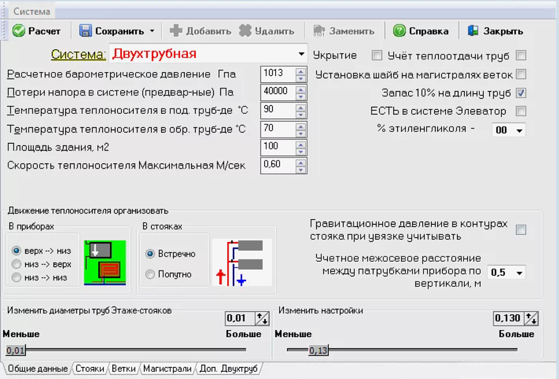
Task: Enable Учёт теплоотдачи труб checkbox
Action: (521, 55)
